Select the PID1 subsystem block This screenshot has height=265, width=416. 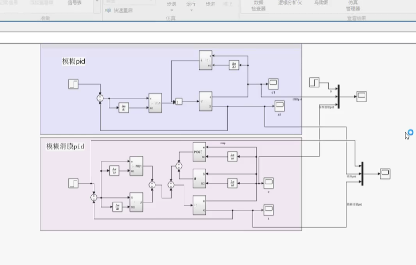point(136,166)
